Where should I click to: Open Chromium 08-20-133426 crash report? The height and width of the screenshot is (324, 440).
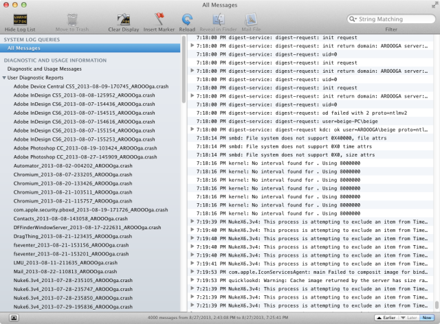(73, 183)
